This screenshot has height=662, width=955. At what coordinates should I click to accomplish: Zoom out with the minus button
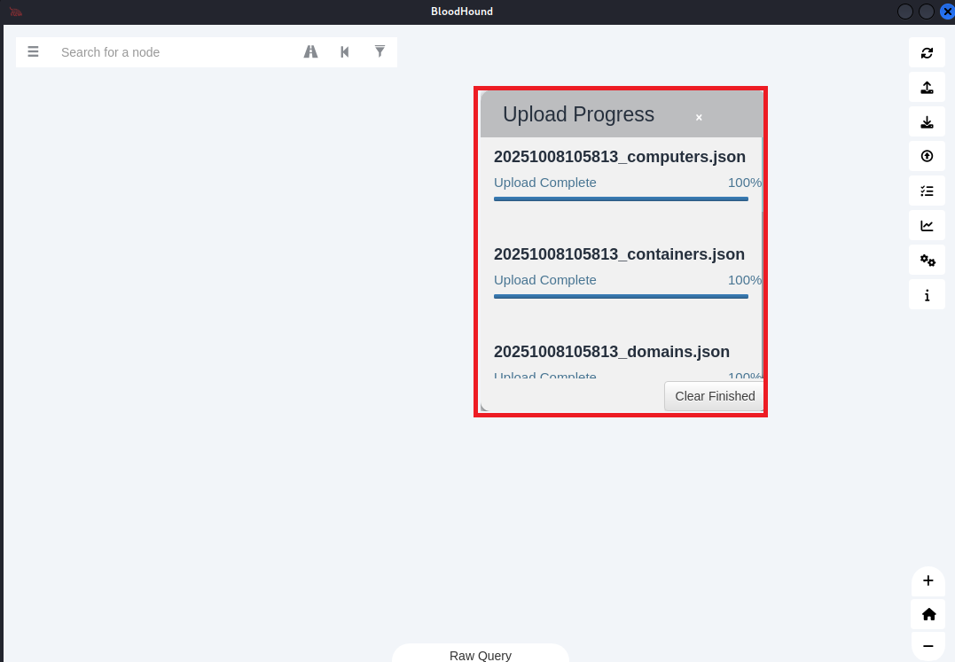tap(928, 646)
